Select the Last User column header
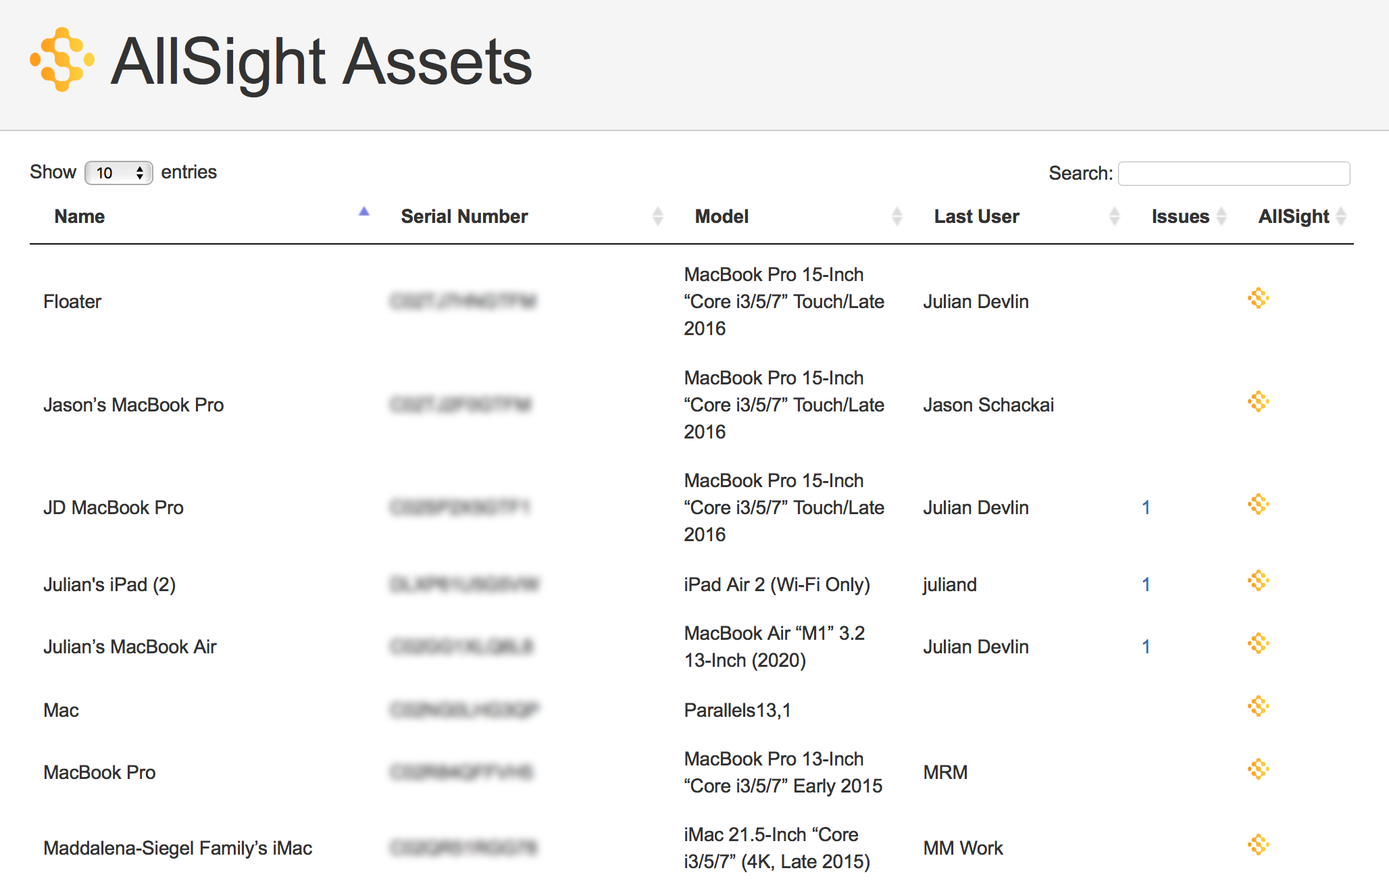Screen dimensions: 1389x881 [977, 216]
